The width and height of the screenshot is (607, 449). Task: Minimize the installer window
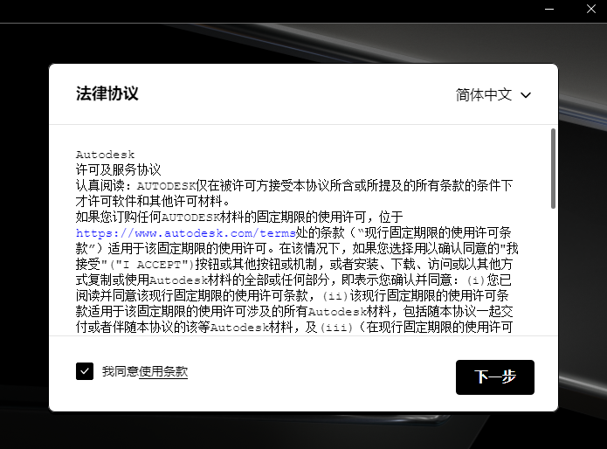tap(549, 9)
